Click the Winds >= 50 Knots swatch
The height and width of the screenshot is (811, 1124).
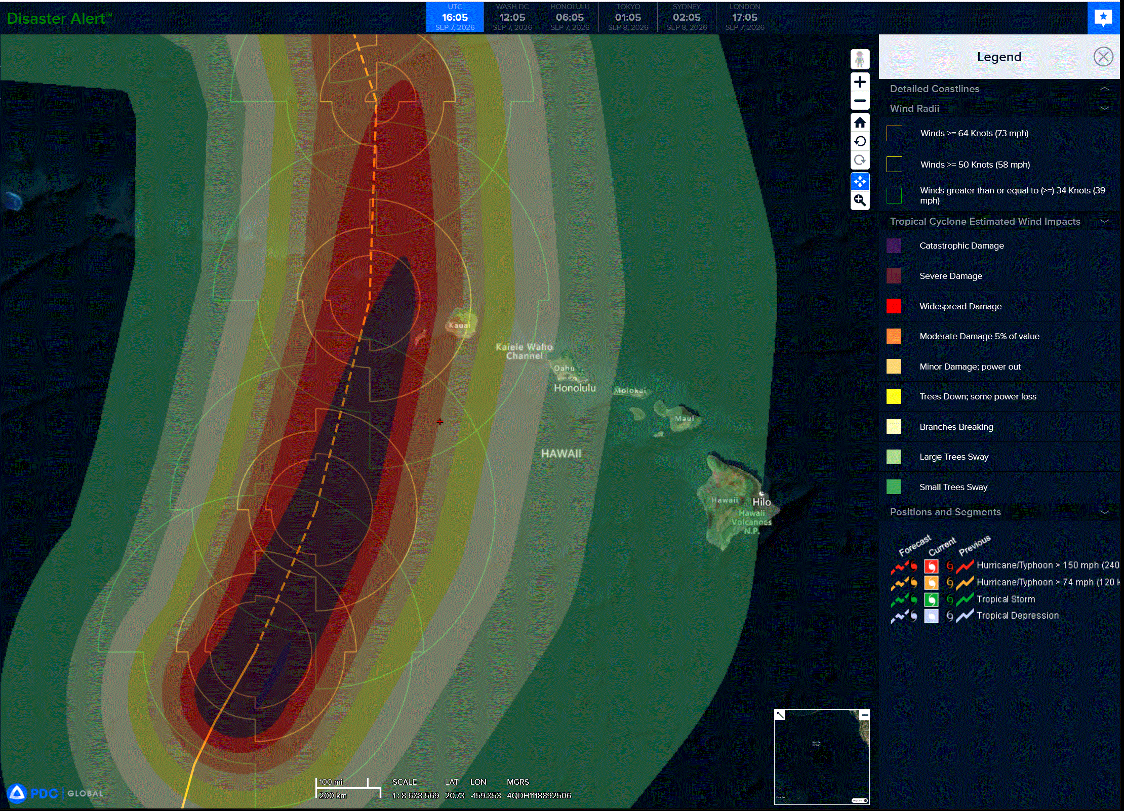894,165
